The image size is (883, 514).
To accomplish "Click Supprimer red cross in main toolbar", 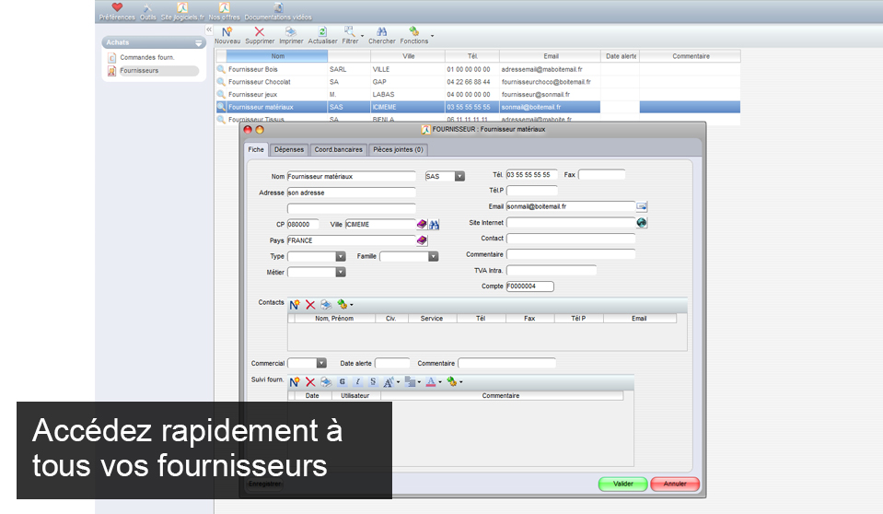I will (x=260, y=36).
